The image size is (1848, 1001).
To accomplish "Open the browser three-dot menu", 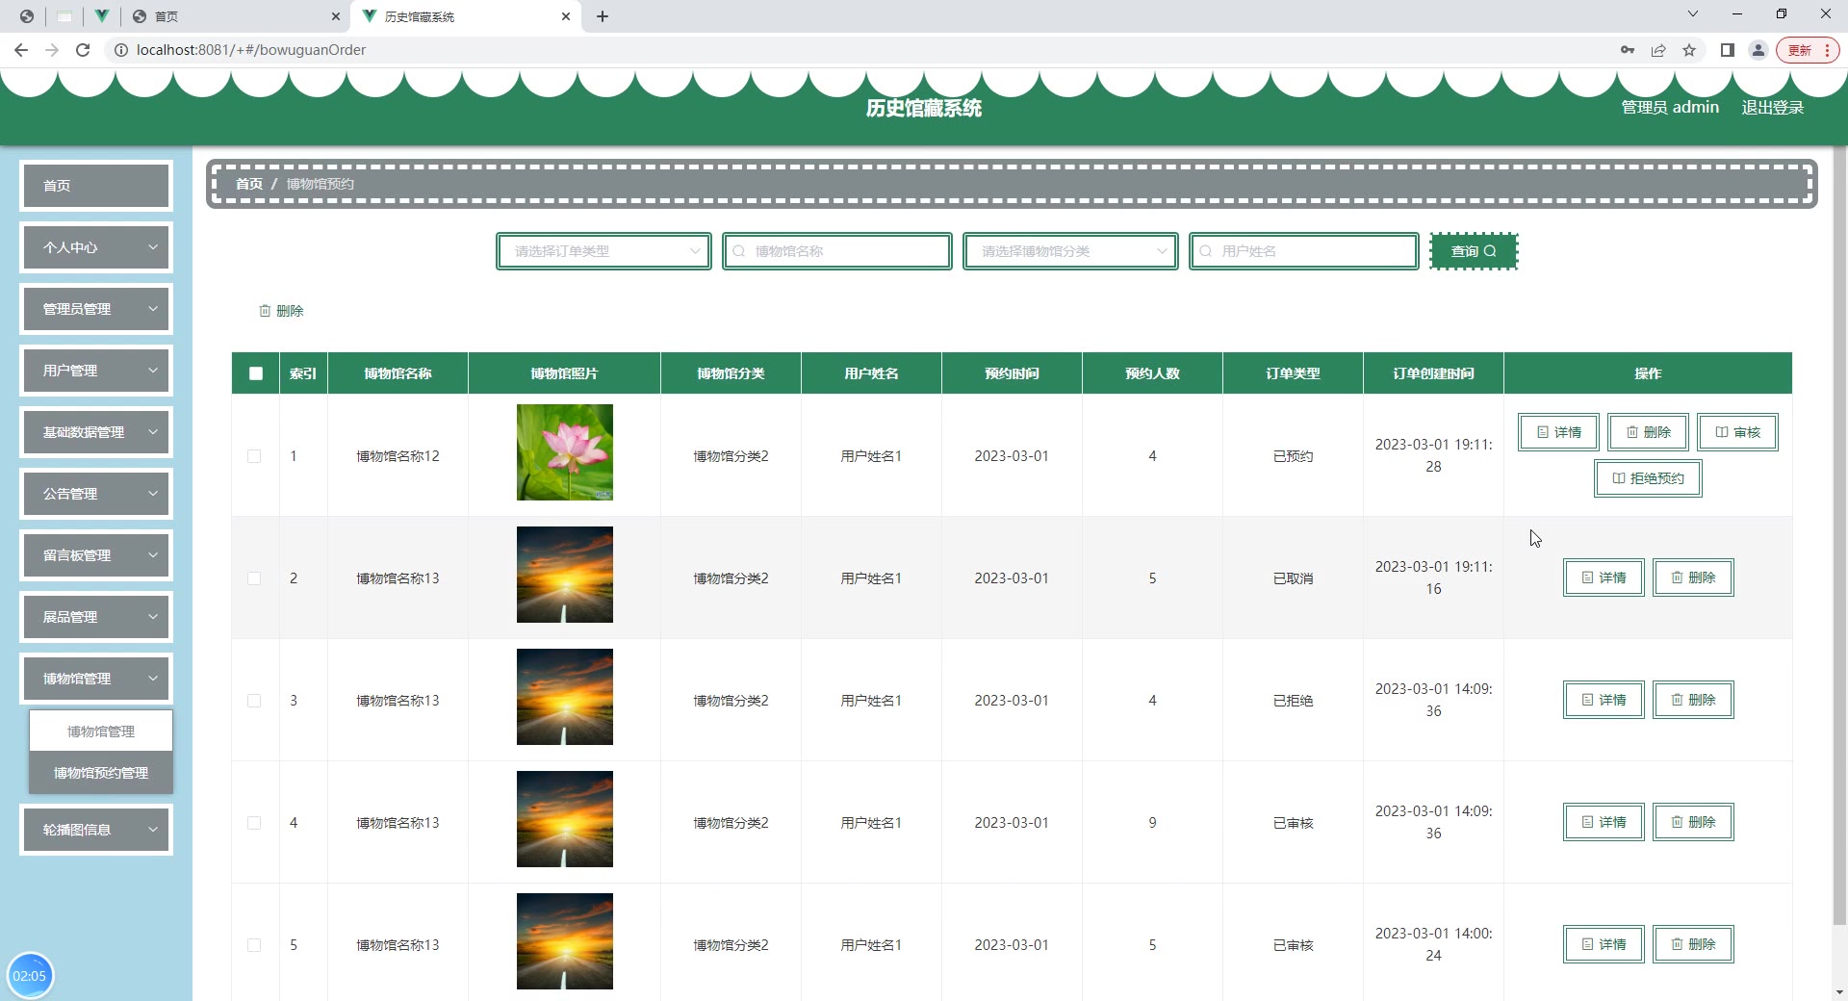I will click(1827, 50).
